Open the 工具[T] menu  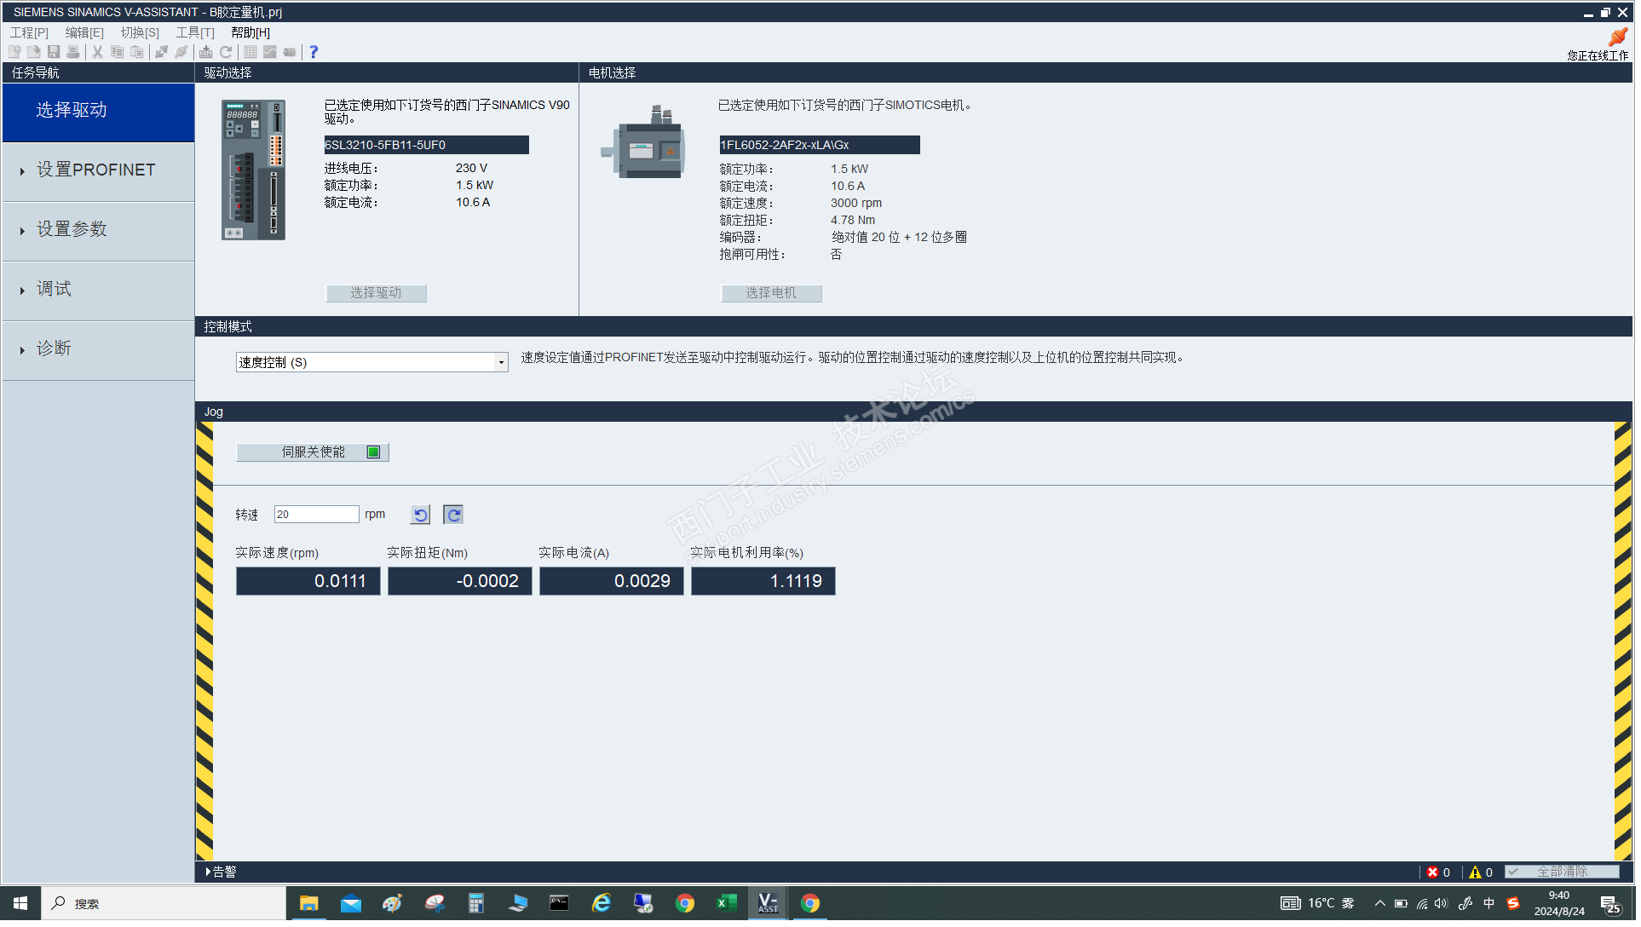pos(195,32)
